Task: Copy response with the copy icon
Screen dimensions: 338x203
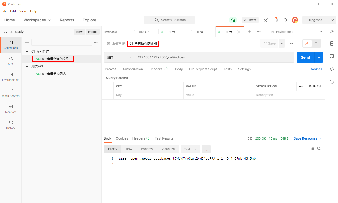Action: pos(312,149)
